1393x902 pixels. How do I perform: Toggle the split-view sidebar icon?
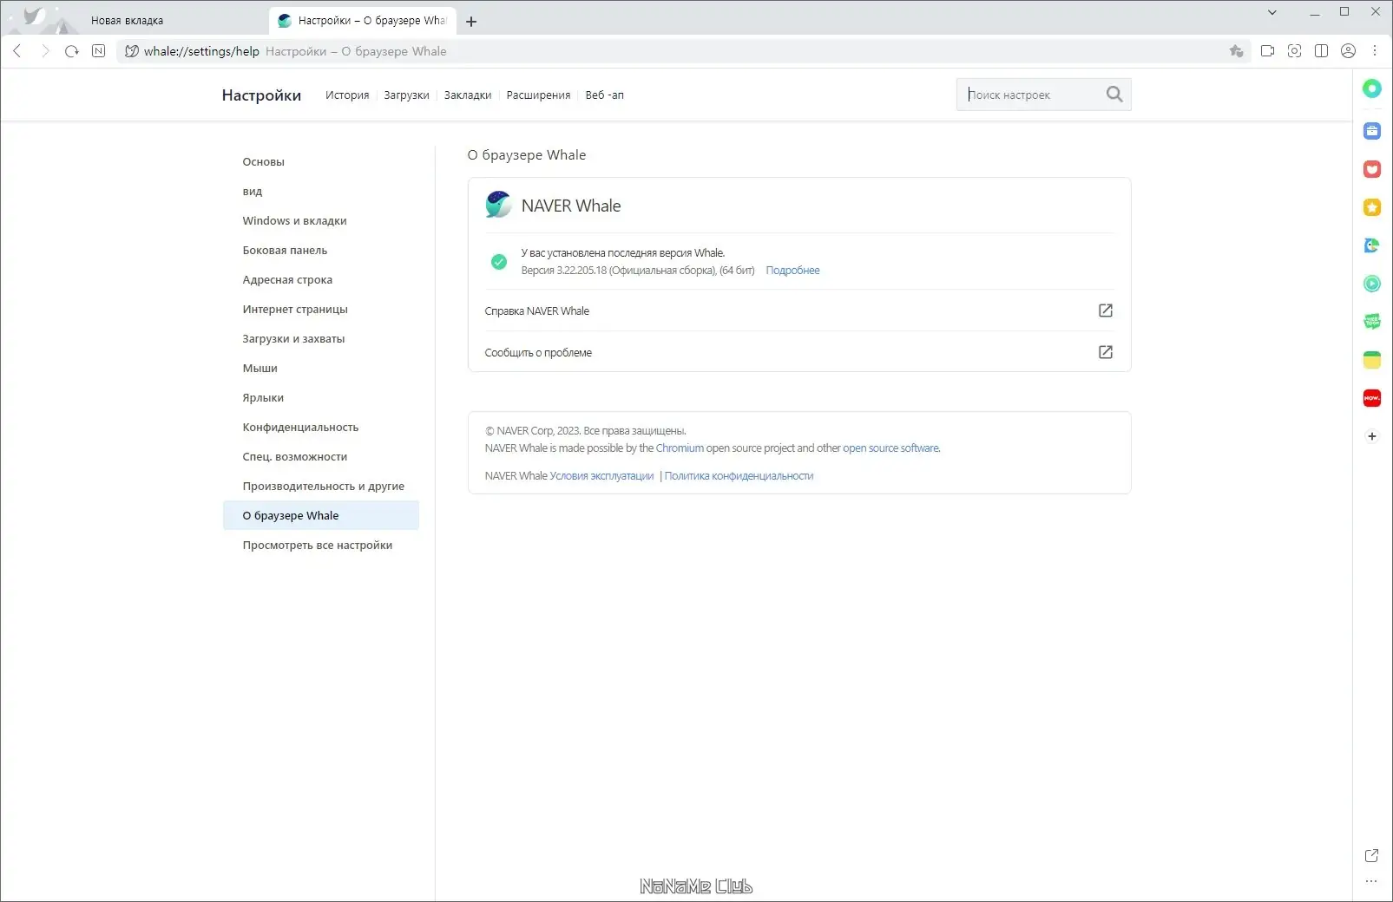(1321, 51)
